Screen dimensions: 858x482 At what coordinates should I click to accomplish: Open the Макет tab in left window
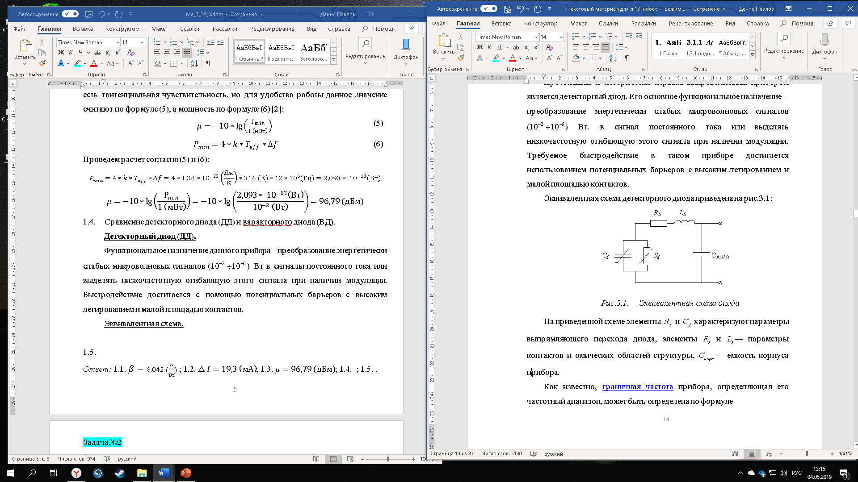(160, 29)
